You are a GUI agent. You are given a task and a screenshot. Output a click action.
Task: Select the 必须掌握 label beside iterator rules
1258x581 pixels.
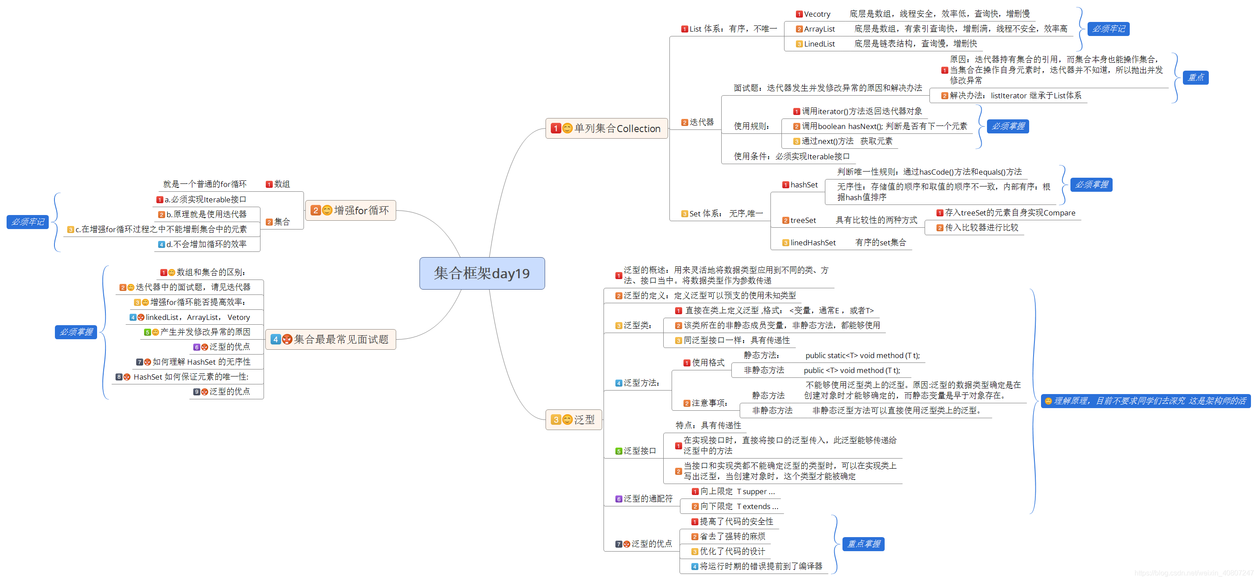click(x=1008, y=126)
